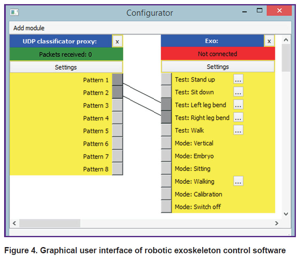Open options for Mode: Walking
This screenshot has height=259, width=300.
coord(238,181)
